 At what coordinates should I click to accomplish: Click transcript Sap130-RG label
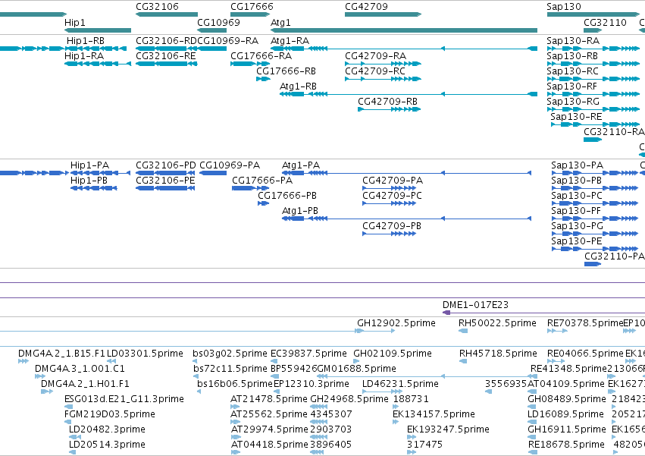[573, 102]
